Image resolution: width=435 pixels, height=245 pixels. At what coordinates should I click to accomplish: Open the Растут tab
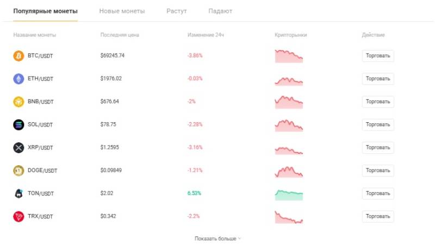[176, 11]
